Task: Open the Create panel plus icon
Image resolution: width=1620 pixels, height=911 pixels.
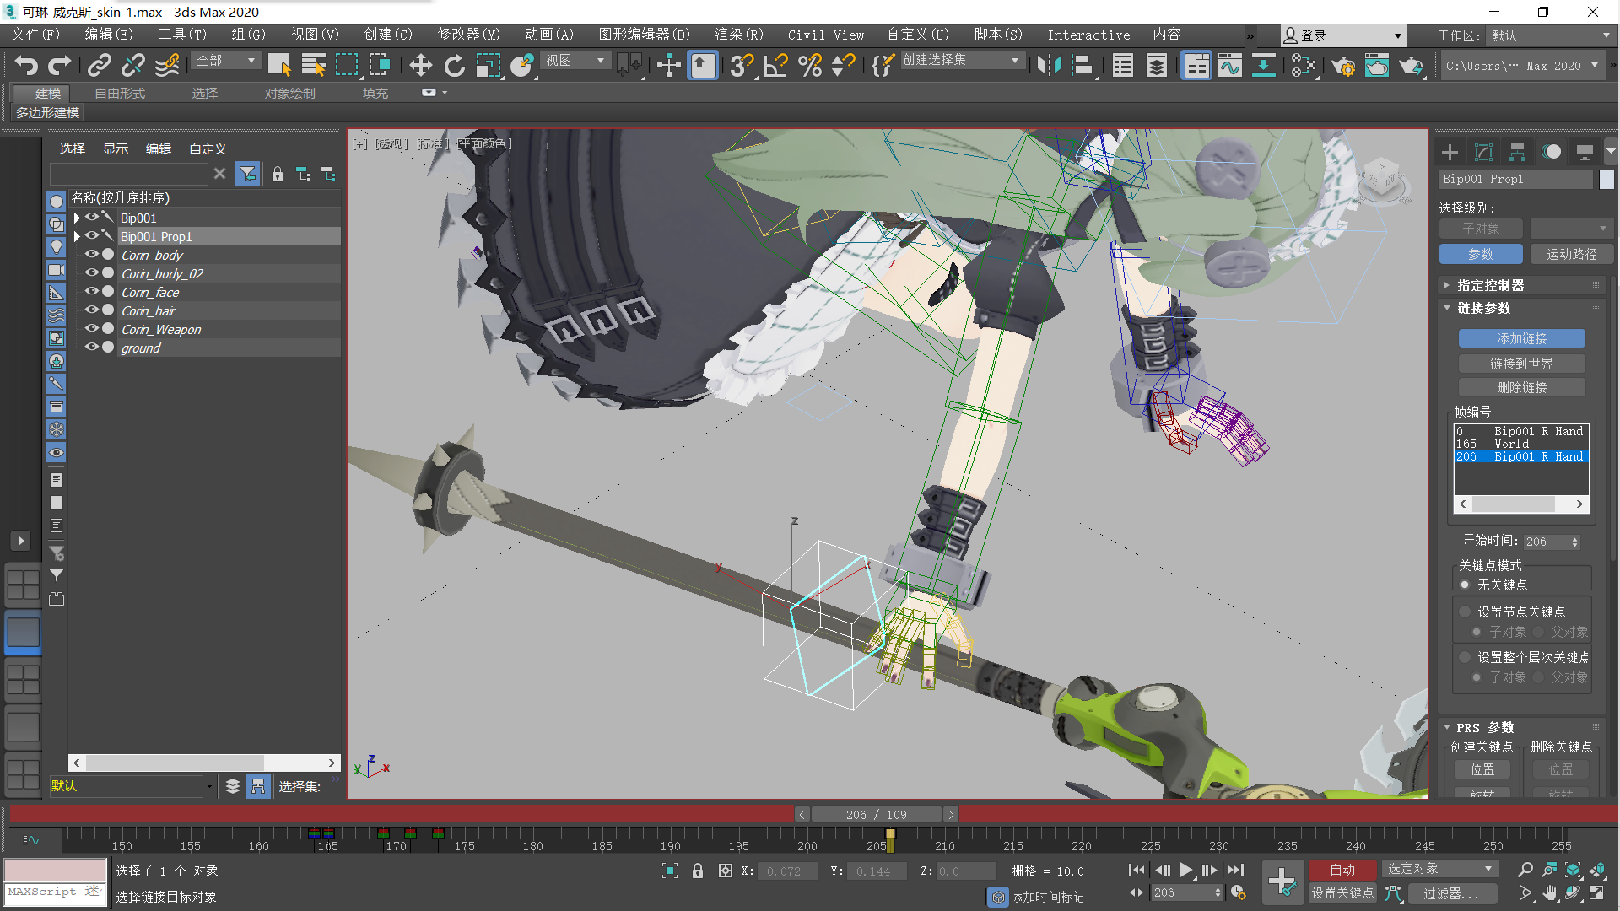Action: (x=1450, y=152)
